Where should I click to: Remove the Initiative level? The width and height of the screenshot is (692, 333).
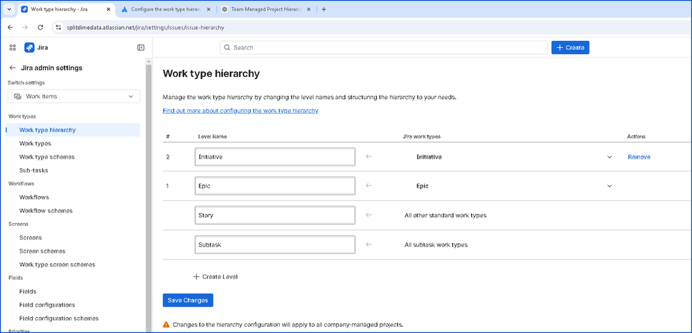[639, 156]
